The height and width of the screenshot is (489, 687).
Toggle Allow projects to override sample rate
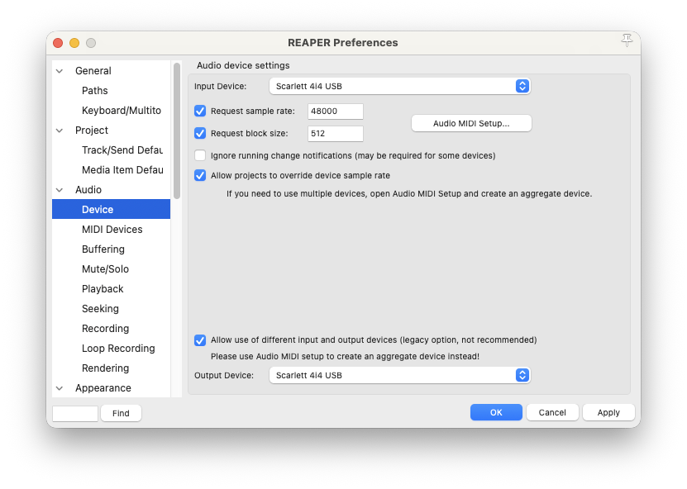point(200,175)
